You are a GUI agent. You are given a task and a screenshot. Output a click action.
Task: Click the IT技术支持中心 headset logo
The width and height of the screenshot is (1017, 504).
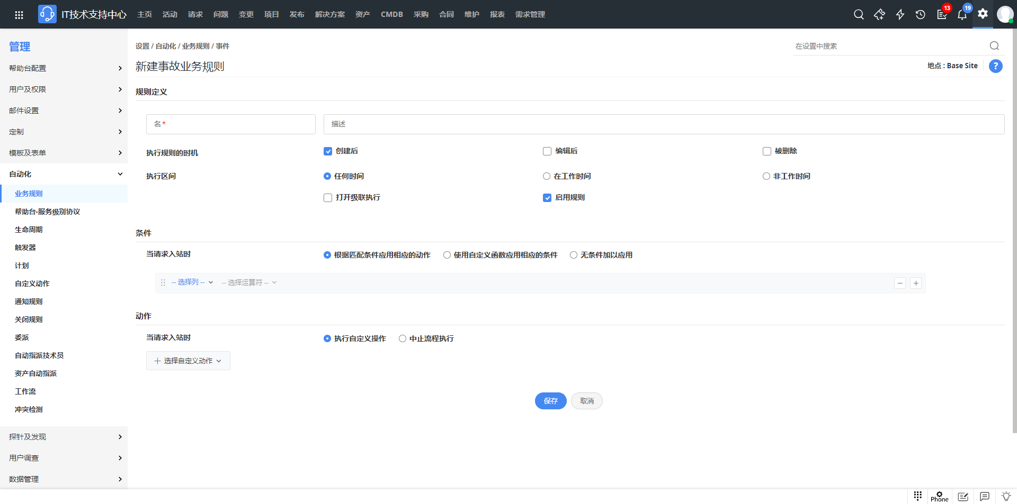pos(47,14)
